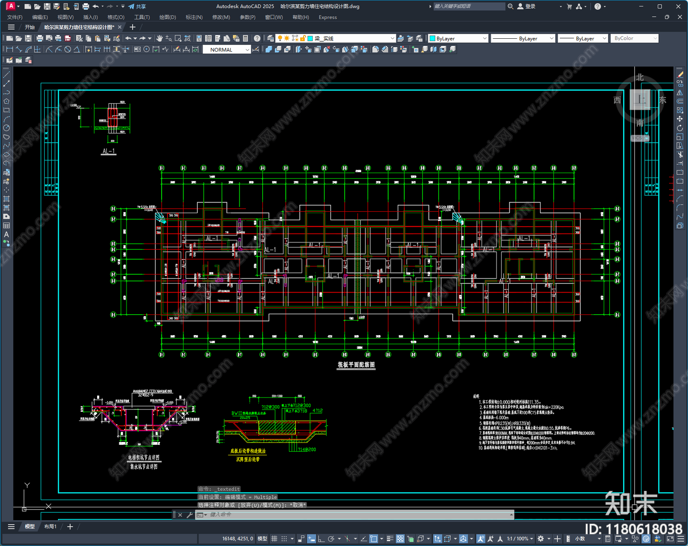Click the Save icon in standard toolbar
The height and width of the screenshot is (546, 688).
click(x=28, y=38)
